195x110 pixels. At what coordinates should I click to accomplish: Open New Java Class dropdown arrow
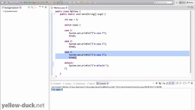(43, 2)
